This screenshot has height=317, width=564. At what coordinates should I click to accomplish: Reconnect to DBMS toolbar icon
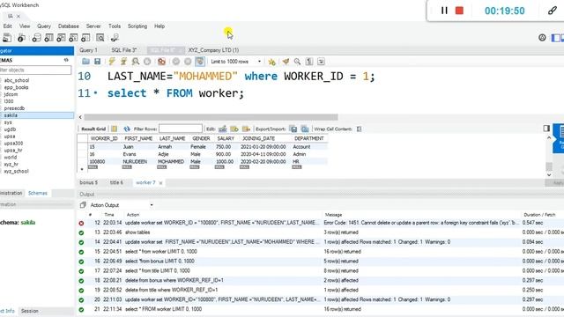pos(115,38)
